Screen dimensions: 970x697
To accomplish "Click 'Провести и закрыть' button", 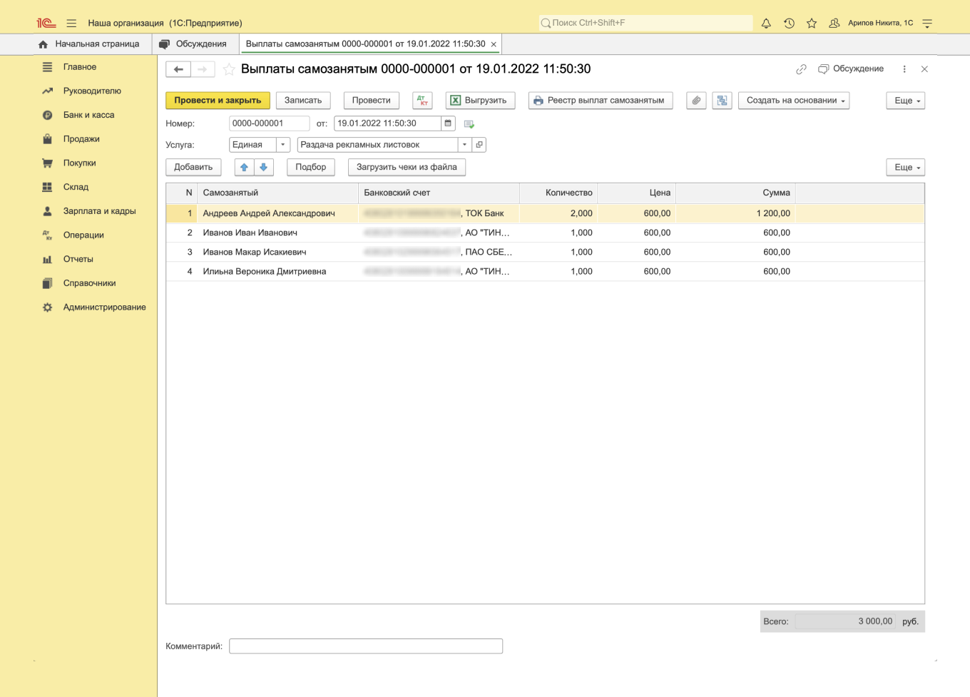I will tap(218, 101).
